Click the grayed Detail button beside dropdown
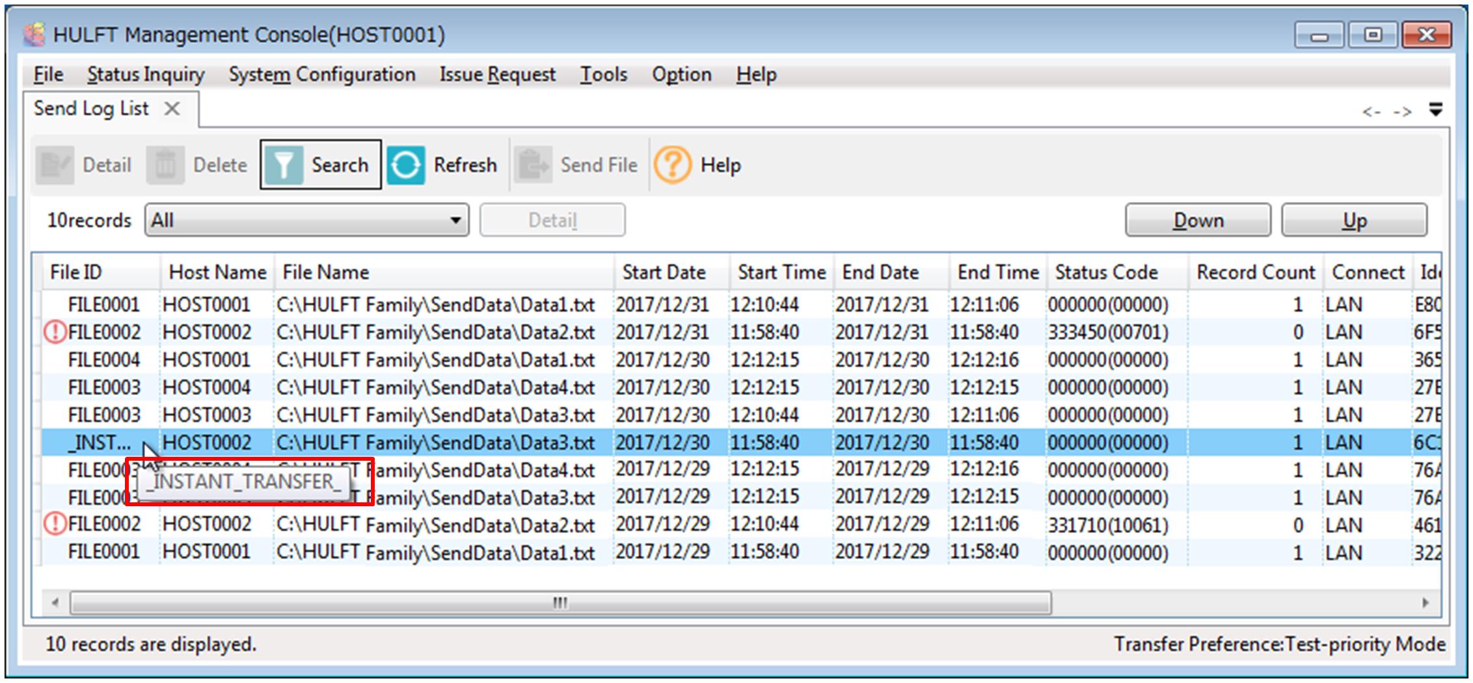The width and height of the screenshot is (1473, 683). tap(553, 220)
